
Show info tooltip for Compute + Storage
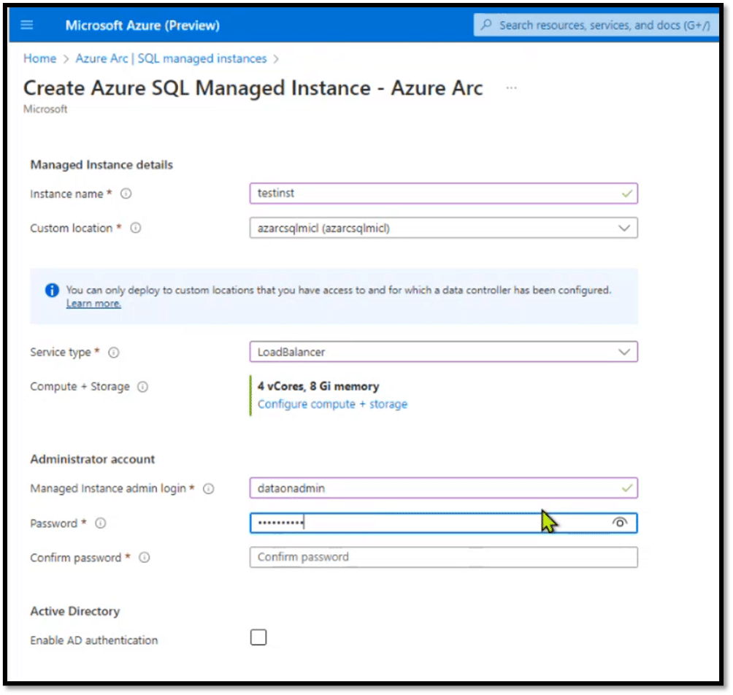pos(142,387)
